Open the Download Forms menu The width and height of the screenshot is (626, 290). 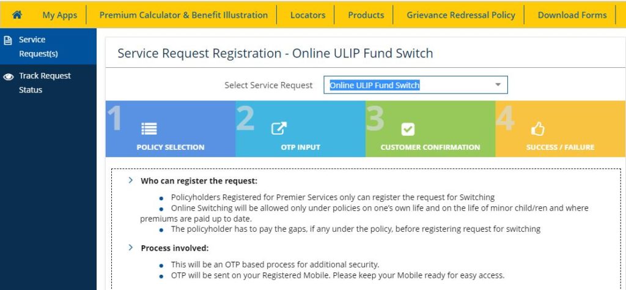pos(572,15)
